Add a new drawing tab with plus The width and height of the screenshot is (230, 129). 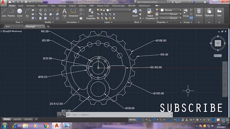[x=48, y=26]
